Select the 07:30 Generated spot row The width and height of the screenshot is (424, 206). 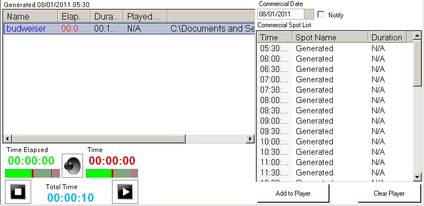pyautogui.click(x=335, y=90)
